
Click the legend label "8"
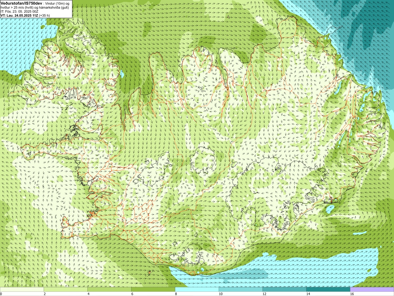(176, 294)
